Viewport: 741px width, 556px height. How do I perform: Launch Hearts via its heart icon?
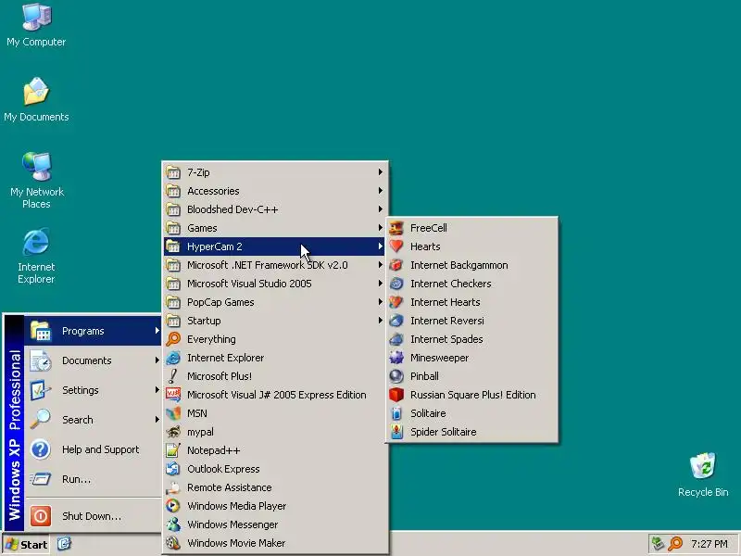[396, 246]
